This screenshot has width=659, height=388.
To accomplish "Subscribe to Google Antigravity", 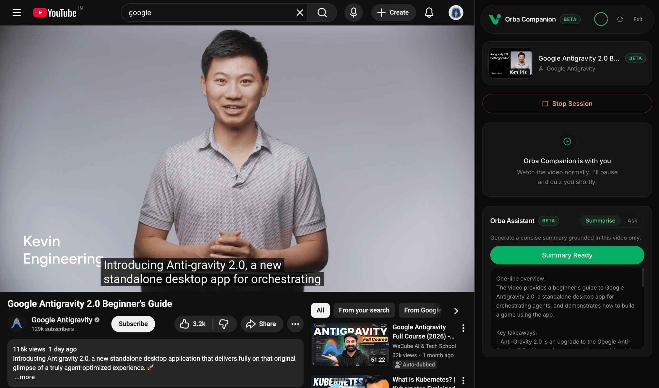I will (133, 324).
